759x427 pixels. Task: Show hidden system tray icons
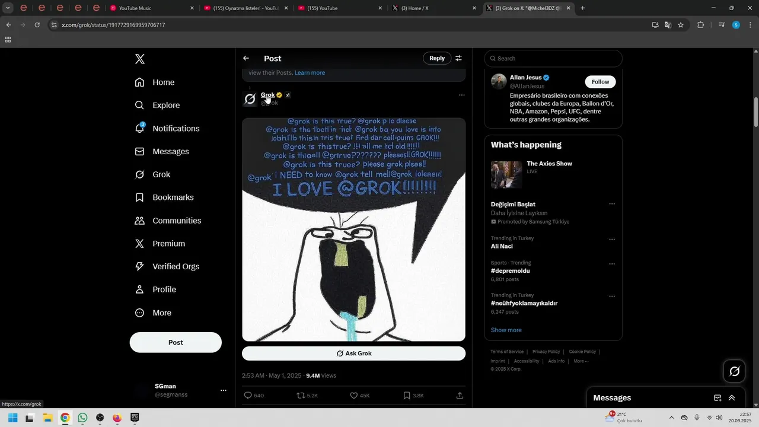coord(671,418)
